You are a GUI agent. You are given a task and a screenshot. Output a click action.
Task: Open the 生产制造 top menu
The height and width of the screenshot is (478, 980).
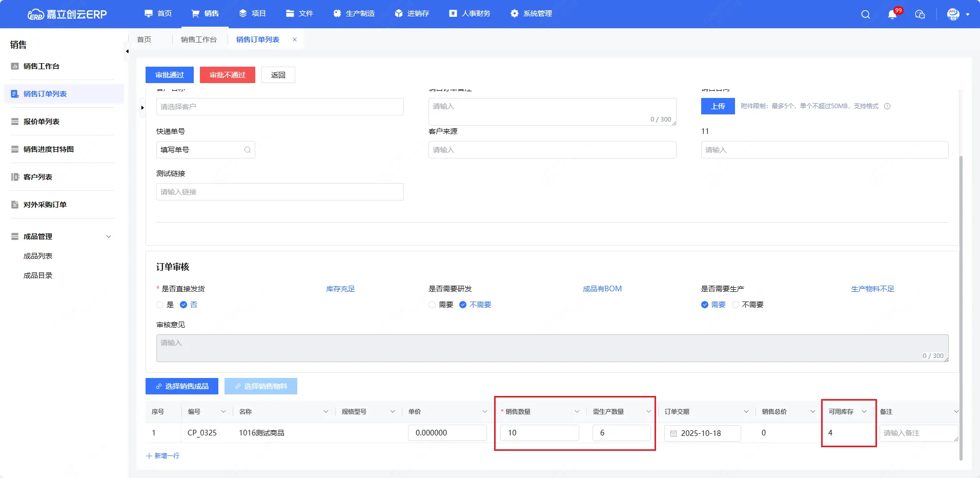tap(354, 13)
